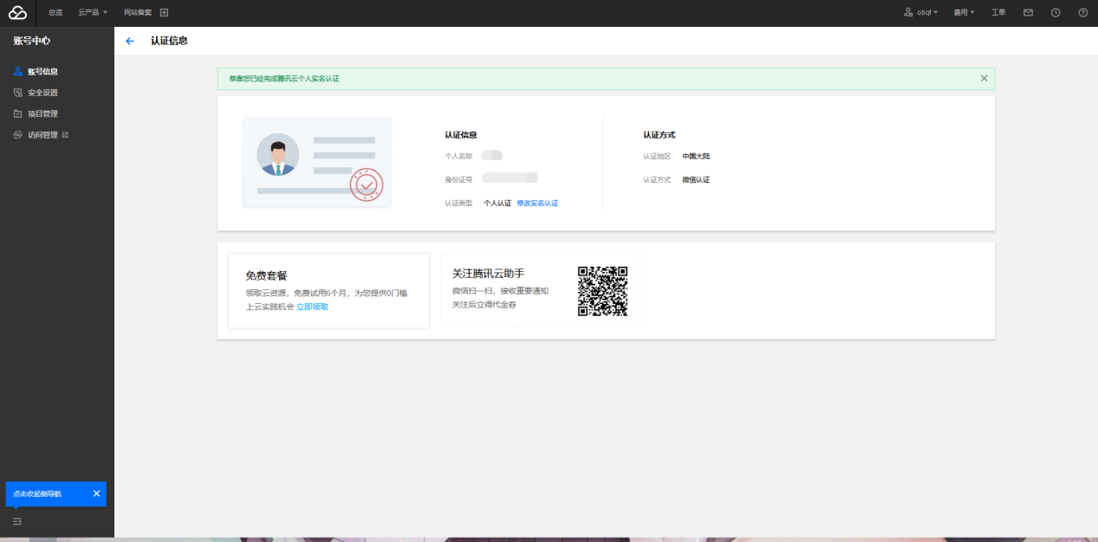Expand the 云产品 dropdown

[x=93, y=13]
